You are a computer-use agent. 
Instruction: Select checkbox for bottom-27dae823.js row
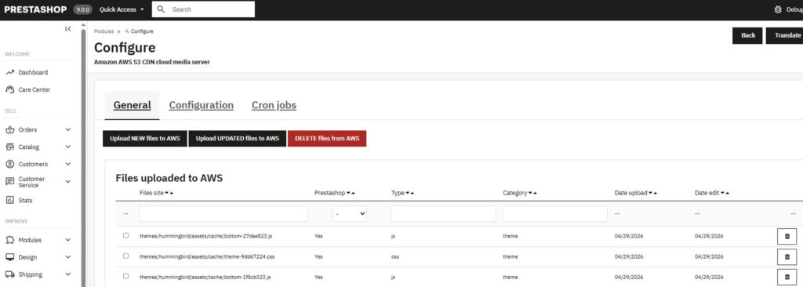coord(126,236)
